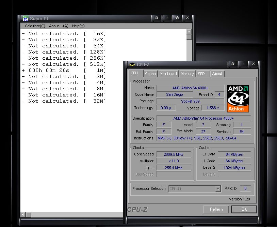The image size is (277, 227).
Task: Click the Brand ID value '4'
Action: [219, 94]
